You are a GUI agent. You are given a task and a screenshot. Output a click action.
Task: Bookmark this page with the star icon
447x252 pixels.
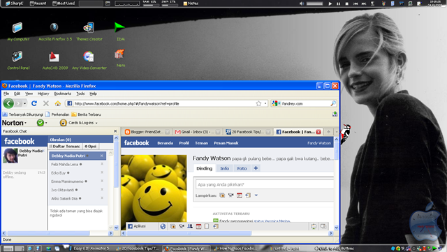[x=258, y=103]
